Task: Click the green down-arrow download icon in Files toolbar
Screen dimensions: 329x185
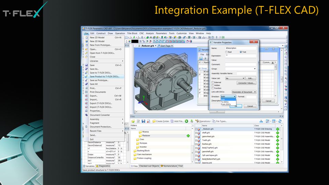Action: point(192,121)
